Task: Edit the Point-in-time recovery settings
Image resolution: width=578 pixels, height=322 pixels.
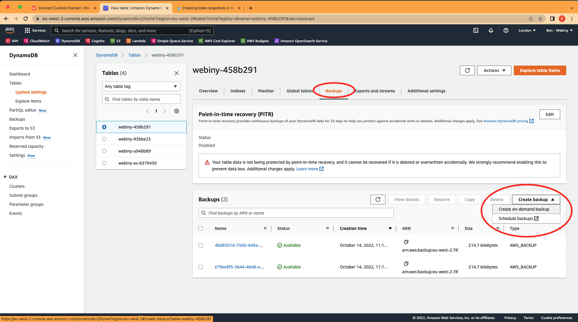Action: (549, 114)
